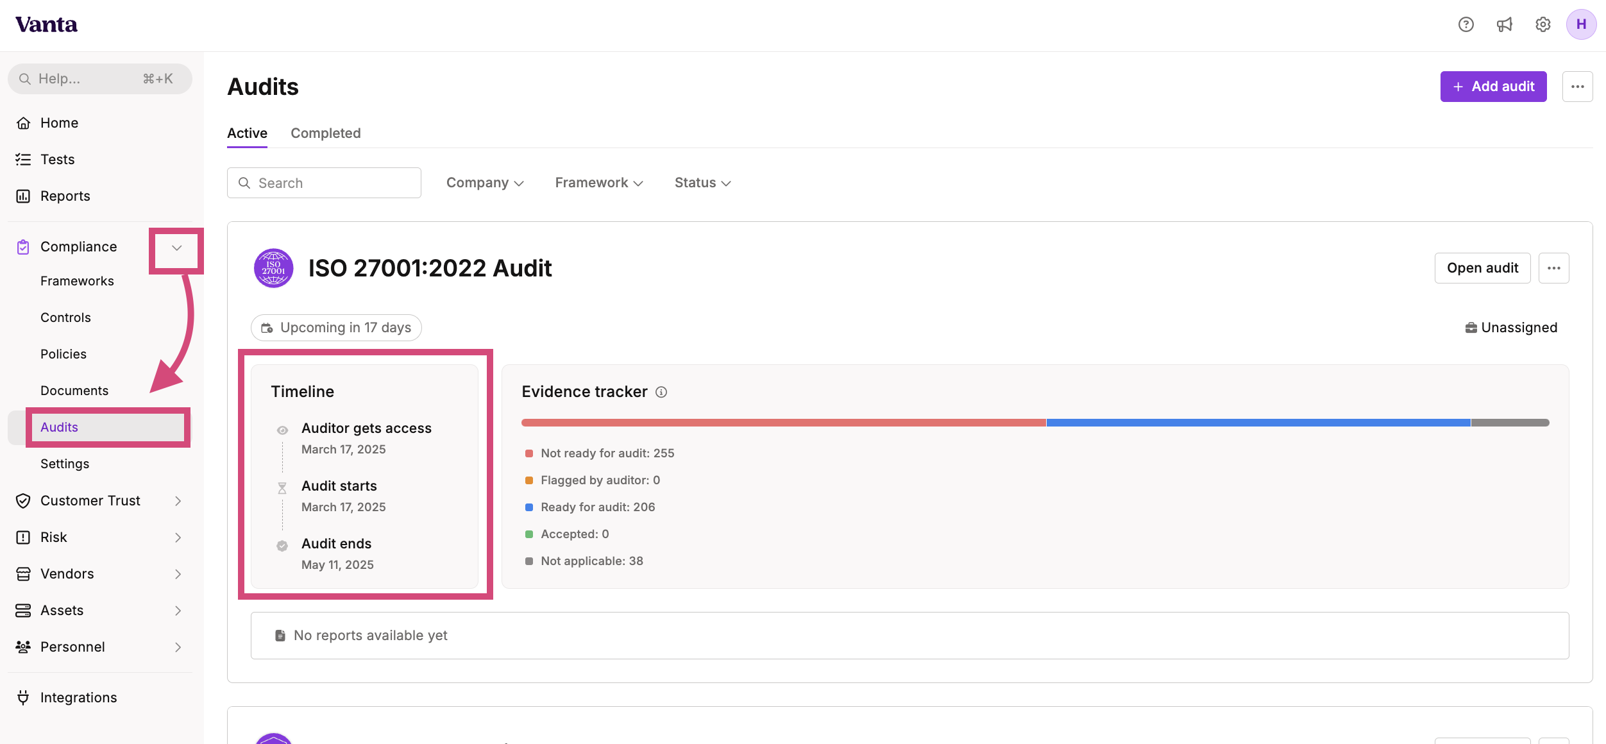Open the Status filter dropdown
The image size is (1606, 744).
(x=703, y=183)
